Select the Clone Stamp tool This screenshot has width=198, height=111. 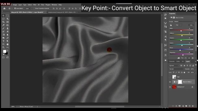click(7, 28)
